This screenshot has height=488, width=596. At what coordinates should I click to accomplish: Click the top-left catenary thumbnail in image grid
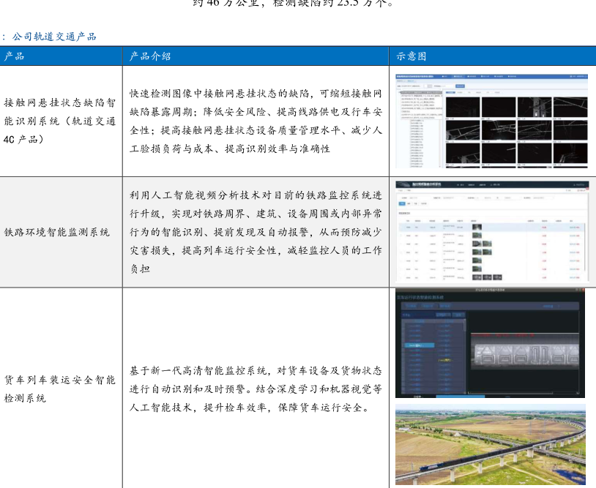coord(462,107)
